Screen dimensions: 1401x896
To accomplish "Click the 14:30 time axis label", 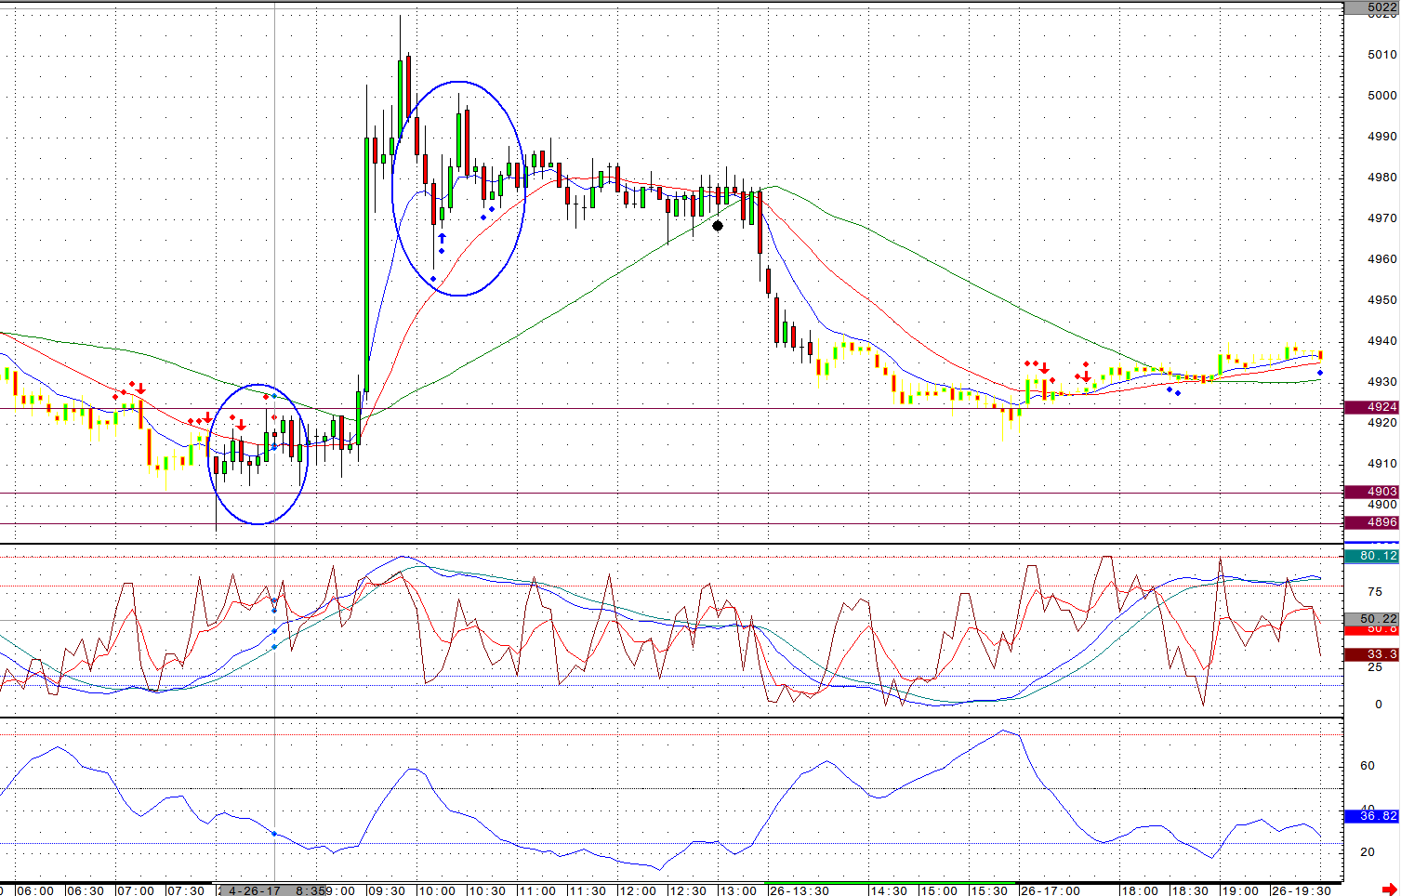I will (x=889, y=890).
